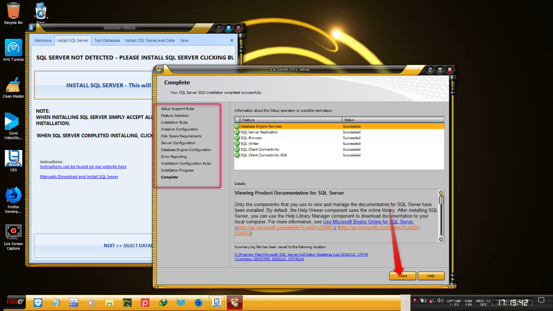Maximize the Database Wizard window

coord(228,28)
